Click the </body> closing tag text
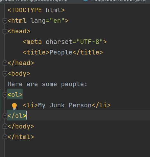 coord(21,127)
